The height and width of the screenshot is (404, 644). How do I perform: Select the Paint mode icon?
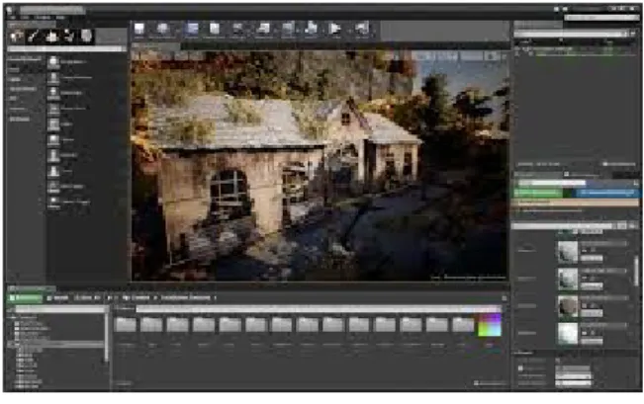(34, 37)
